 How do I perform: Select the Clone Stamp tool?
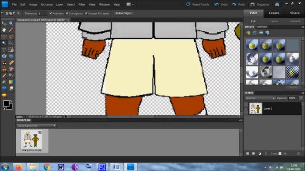tap(4, 69)
